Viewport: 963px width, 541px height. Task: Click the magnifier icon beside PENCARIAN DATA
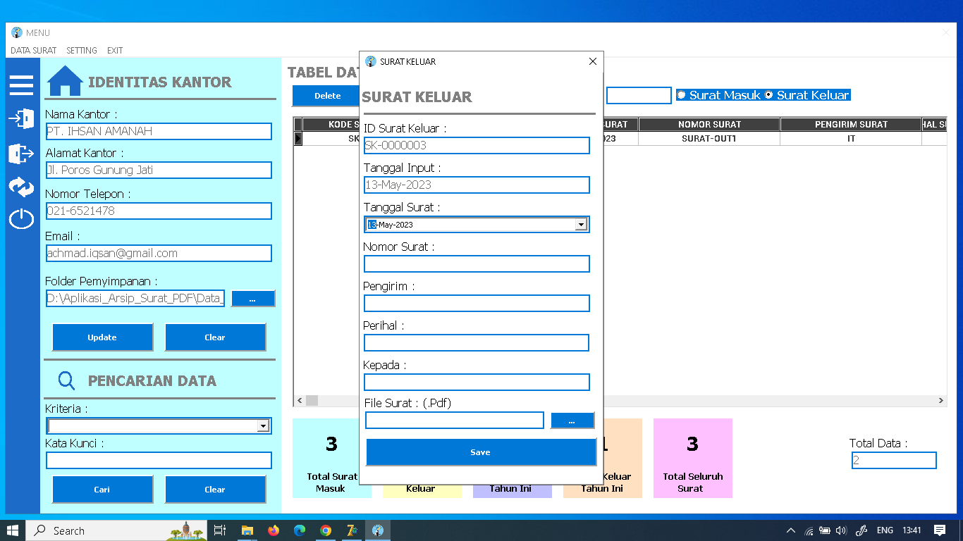click(66, 380)
